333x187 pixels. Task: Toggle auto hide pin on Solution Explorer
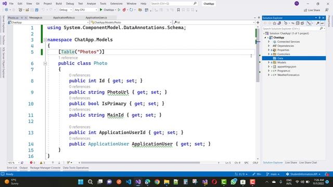click(x=319, y=18)
